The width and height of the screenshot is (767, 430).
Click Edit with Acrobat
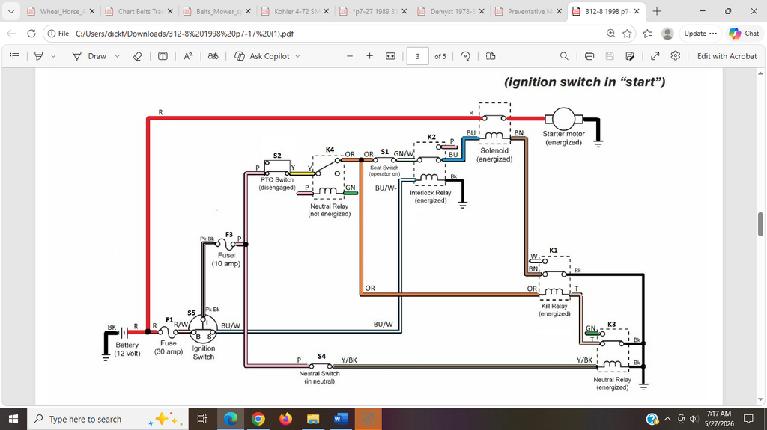[727, 56]
